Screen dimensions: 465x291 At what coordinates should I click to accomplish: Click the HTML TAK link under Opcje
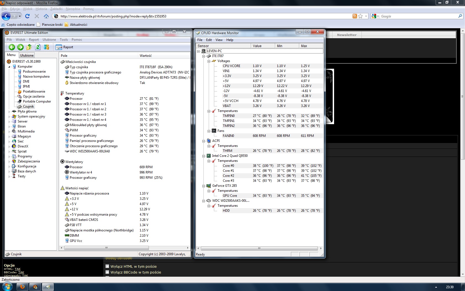18,269
